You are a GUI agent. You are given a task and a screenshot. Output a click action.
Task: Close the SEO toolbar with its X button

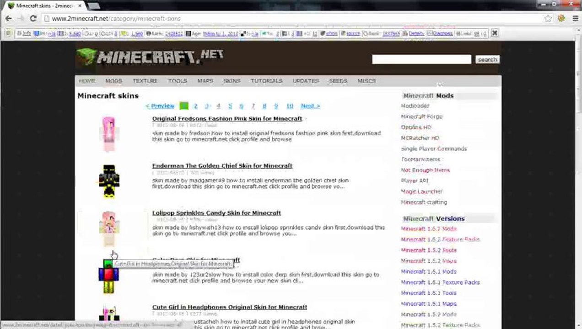click(x=495, y=33)
